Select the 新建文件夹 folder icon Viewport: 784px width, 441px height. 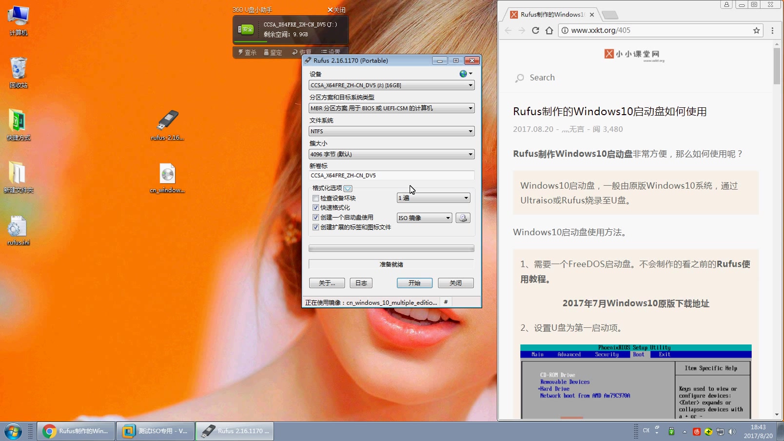19,177
